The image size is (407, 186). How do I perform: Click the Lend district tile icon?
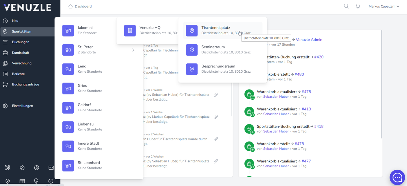point(68,69)
